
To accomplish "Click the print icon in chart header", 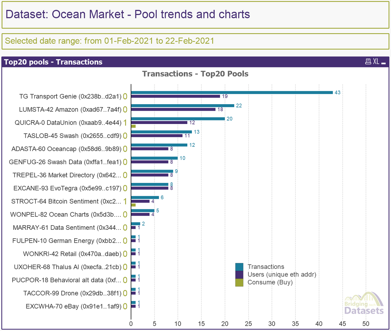I will 368,62.
